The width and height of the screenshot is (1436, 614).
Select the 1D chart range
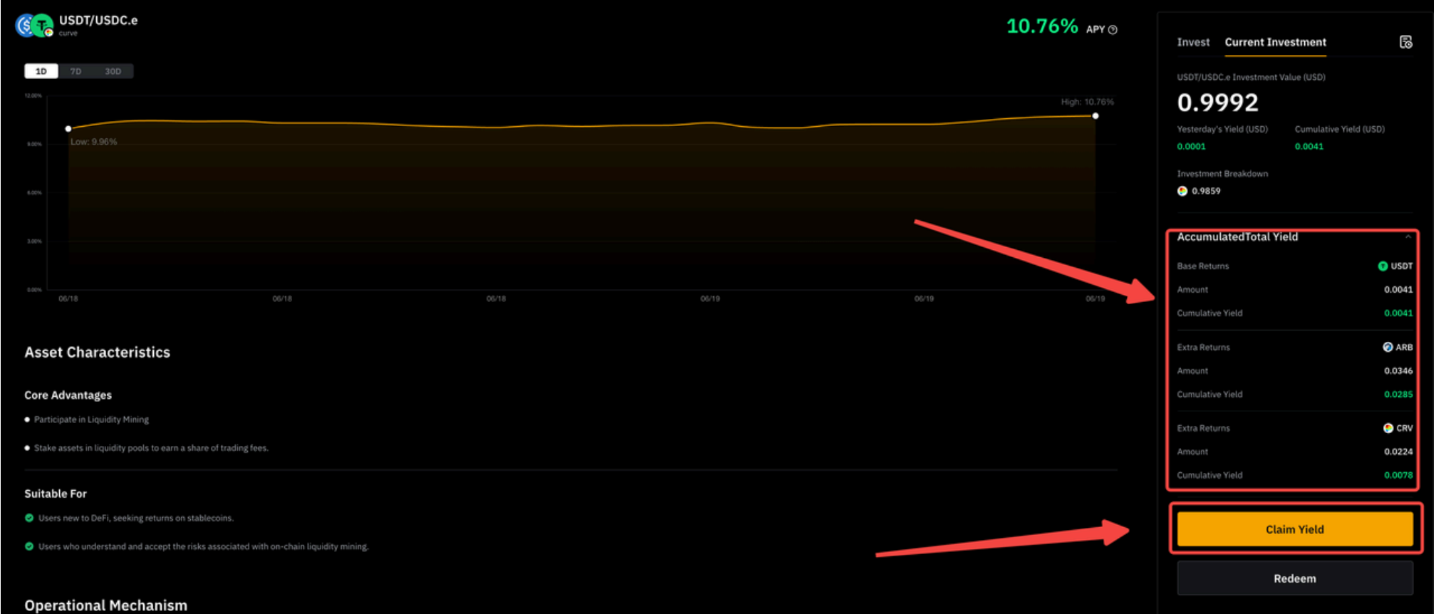click(41, 71)
